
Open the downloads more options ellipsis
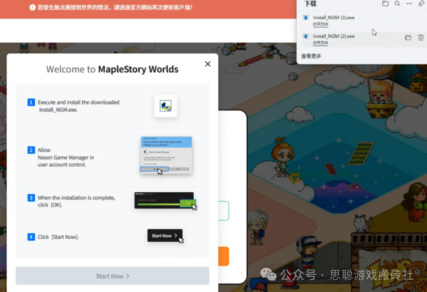409,4
